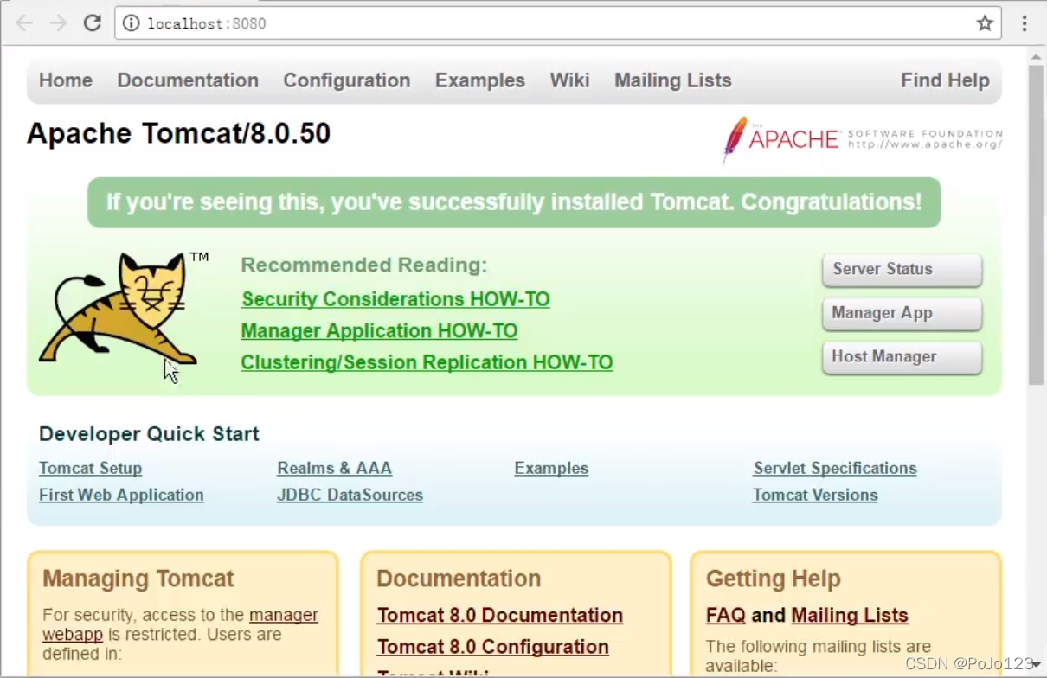Open Mailing Lists link under Getting Help
Image resolution: width=1047 pixels, height=678 pixels.
tap(850, 616)
